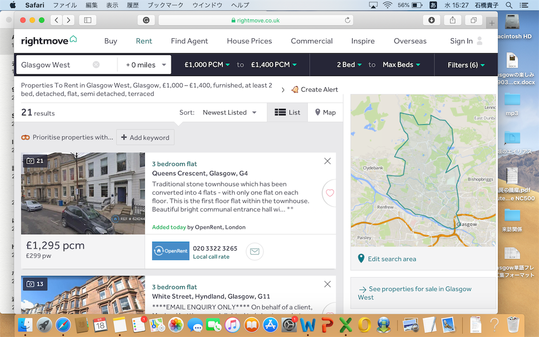
Task: Click Edit search area link
Action: click(x=392, y=259)
